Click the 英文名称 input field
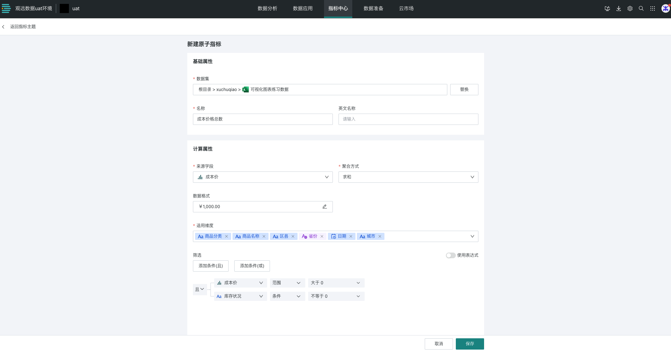This screenshot has height=351, width=671. (x=408, y=119)
